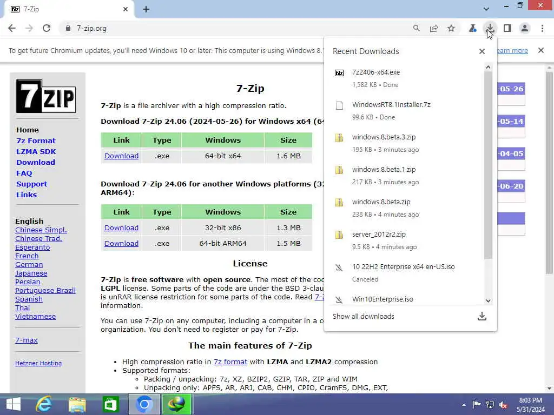Click the search magnifier icon in address bar
554x415 pixels.
(x=416, y=28)
